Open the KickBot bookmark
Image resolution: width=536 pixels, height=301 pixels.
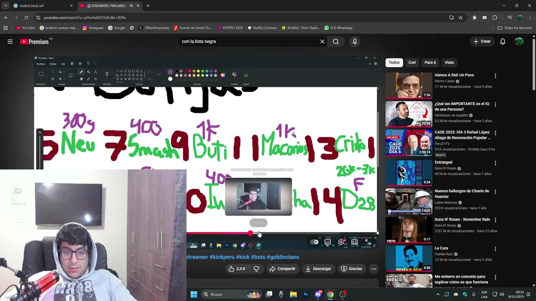click(x=300, y=28)
